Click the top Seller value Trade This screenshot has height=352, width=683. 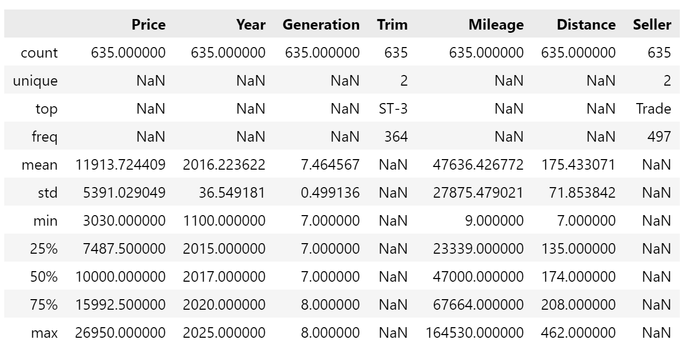[x=654, y=109]
